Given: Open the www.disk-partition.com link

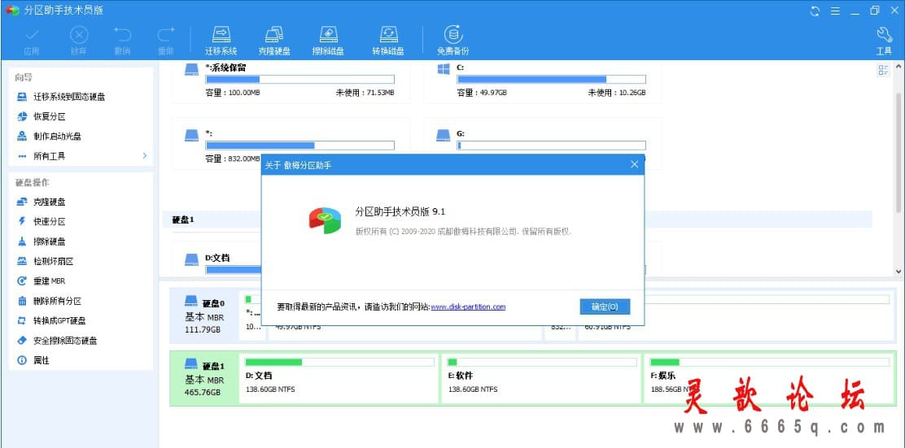Looking at the screenshot, I should [468, 307].
